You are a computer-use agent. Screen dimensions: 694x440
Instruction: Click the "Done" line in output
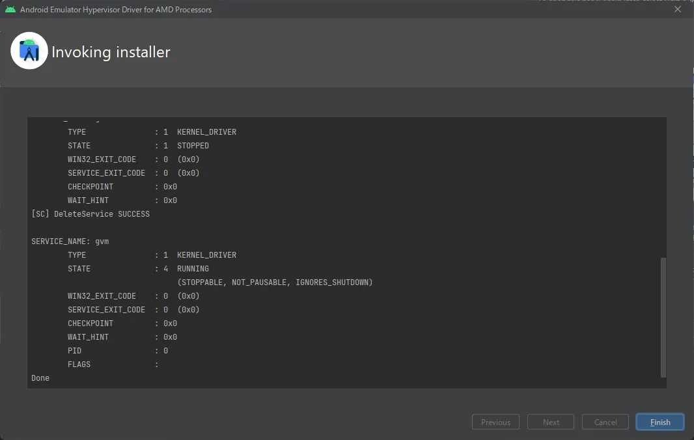pyautogui.click(x=40, y=378)
